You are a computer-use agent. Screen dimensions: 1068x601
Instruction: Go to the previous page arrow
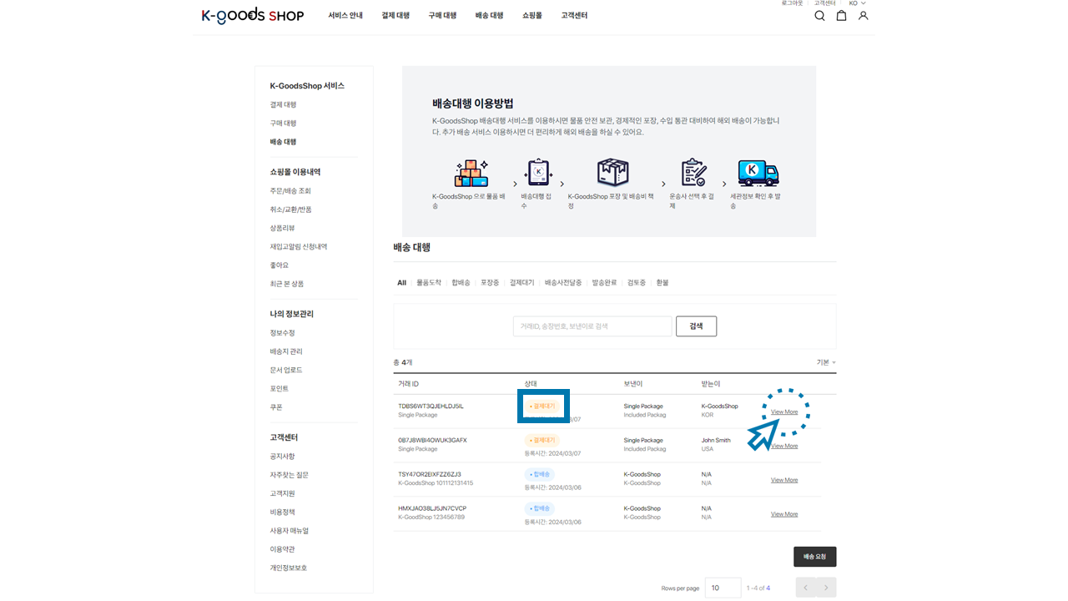coord(805,588)
